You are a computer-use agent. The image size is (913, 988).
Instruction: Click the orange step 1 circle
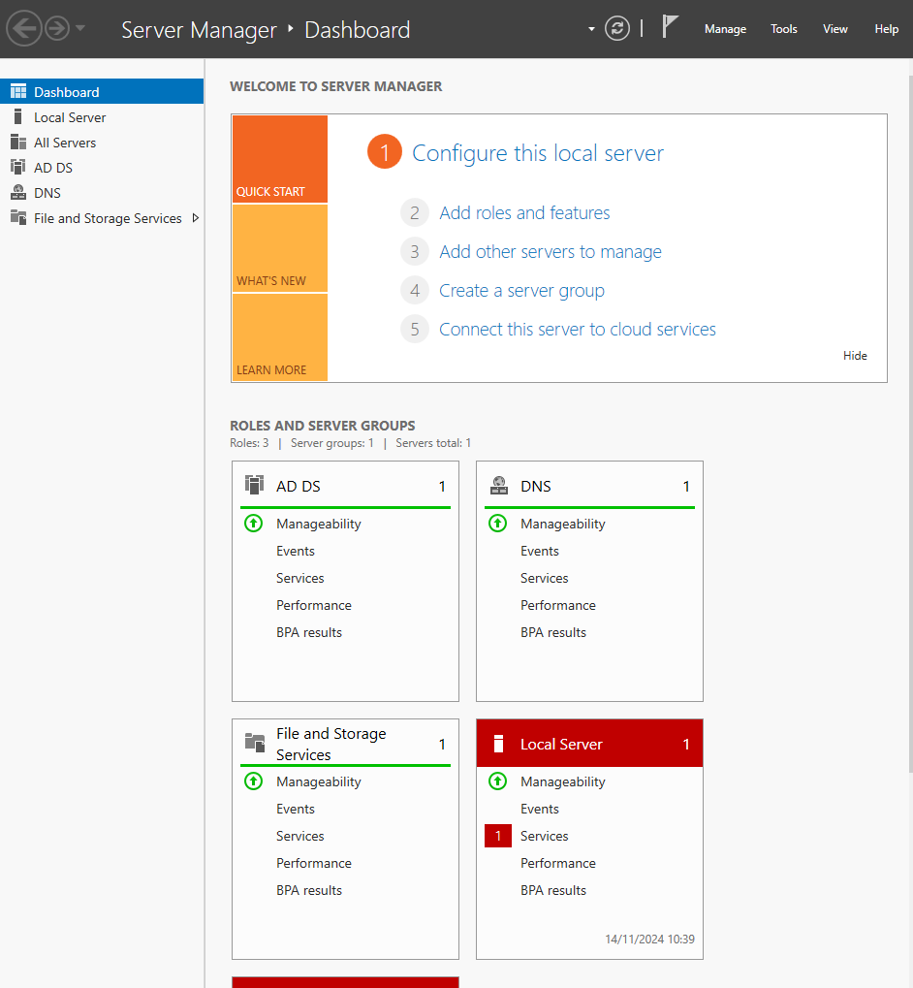pyautogui.click(x=384, y=151)
